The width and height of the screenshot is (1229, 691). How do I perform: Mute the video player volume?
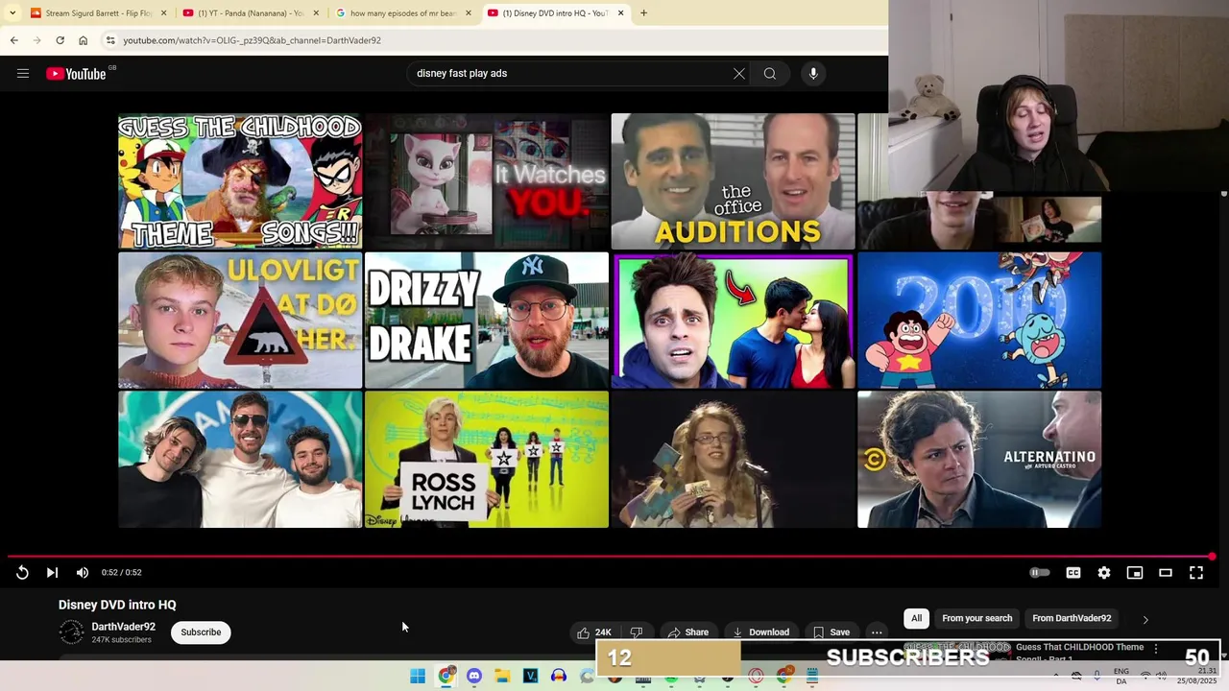83,573
